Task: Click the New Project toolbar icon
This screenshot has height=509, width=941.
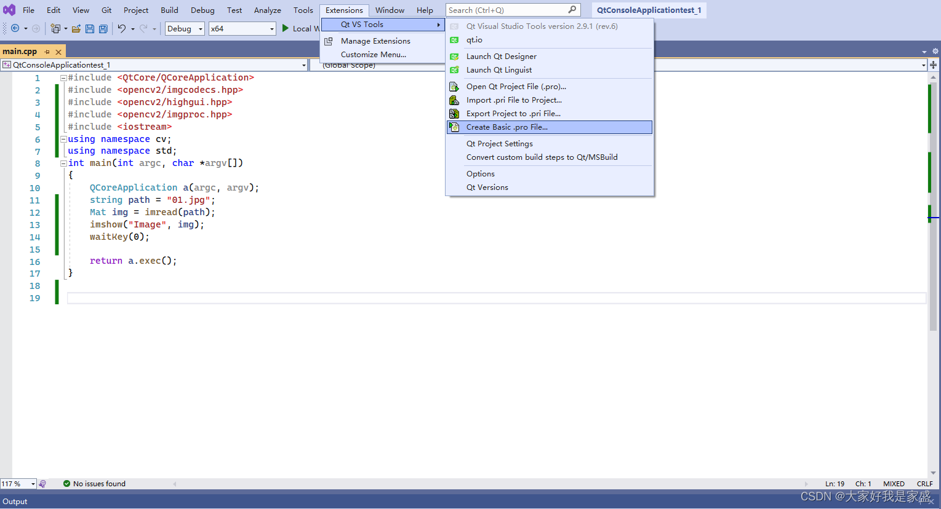Action: coord(55,28)
